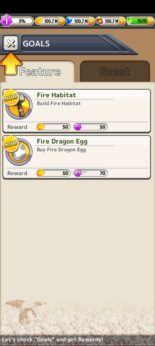This screenshot has width=155, height=346.
Task: Tap the energy bar showing 15/15
Action: [x=140, y=21]
